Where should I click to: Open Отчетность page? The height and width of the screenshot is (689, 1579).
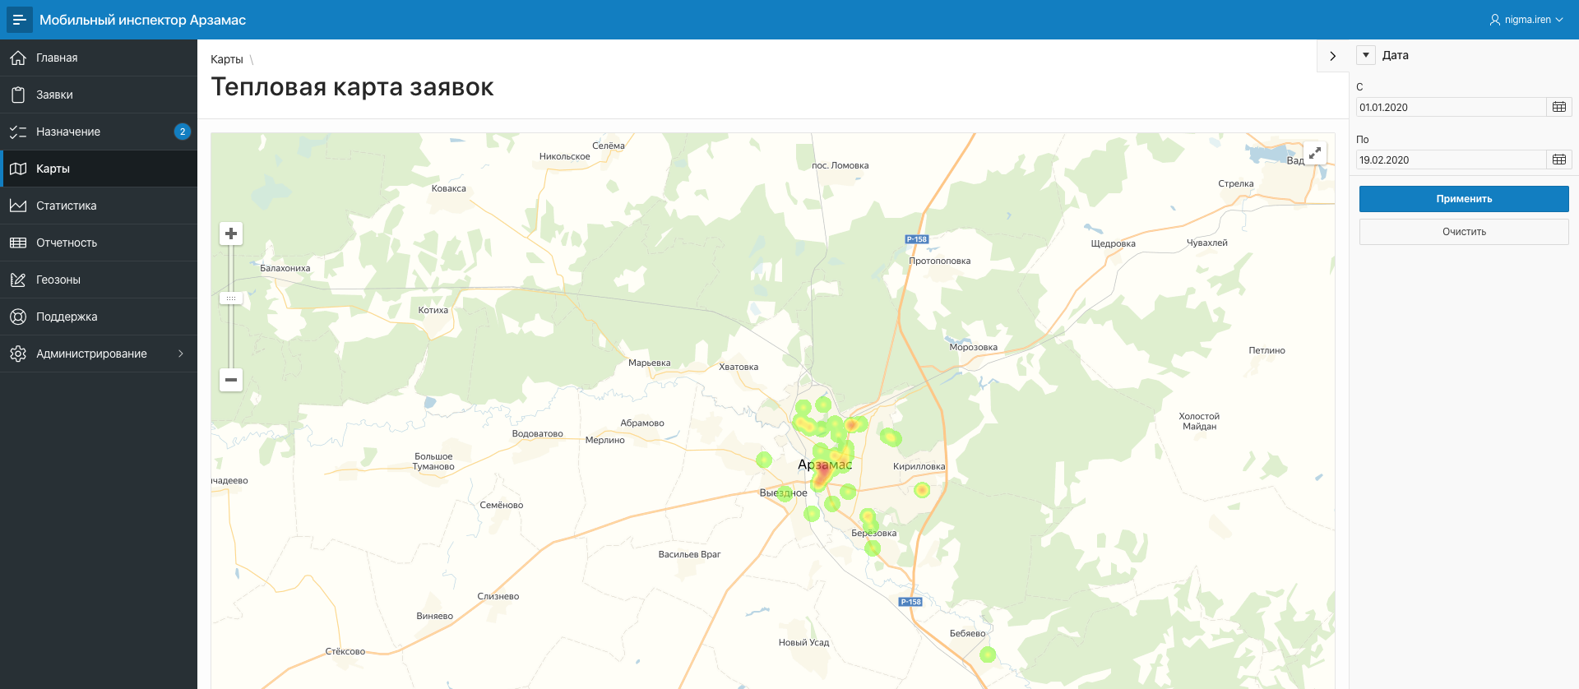pos(99,243)
